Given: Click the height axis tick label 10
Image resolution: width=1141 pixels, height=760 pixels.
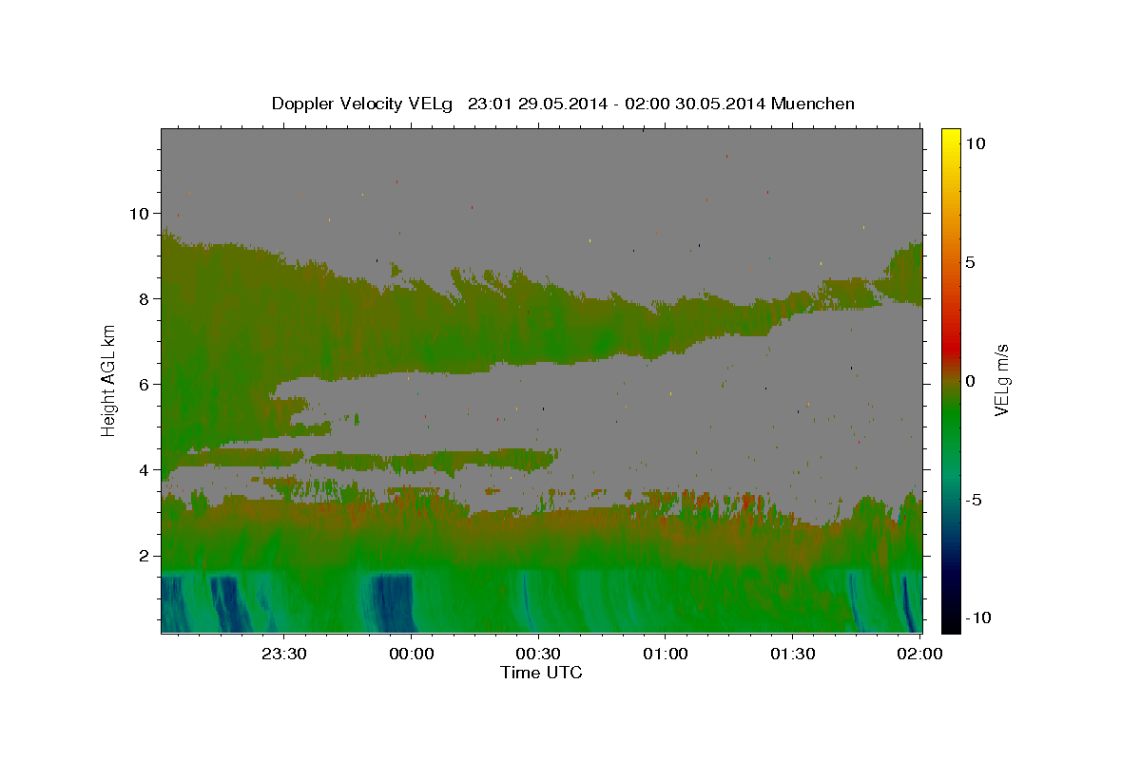Looking at the screenshot, I should pos(142,214).
